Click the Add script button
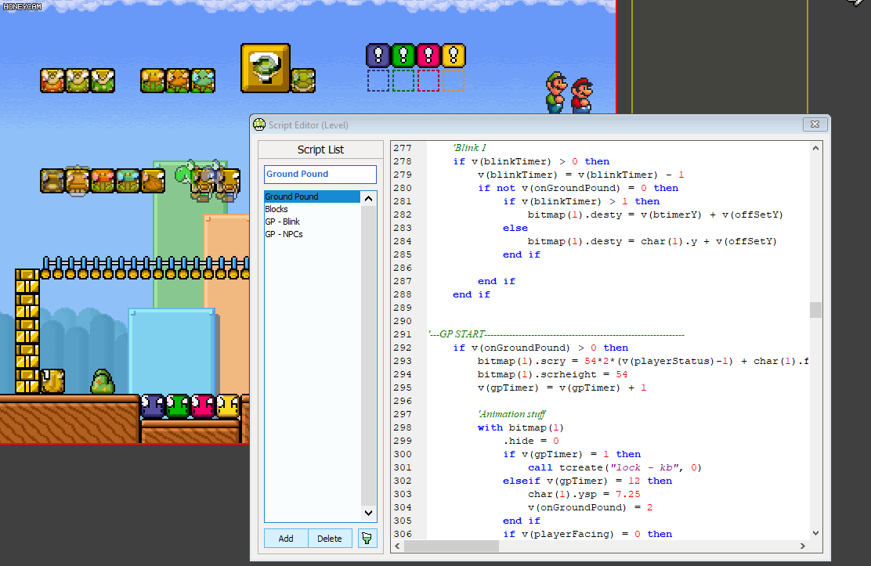The image size is (871, 566). 286,539
